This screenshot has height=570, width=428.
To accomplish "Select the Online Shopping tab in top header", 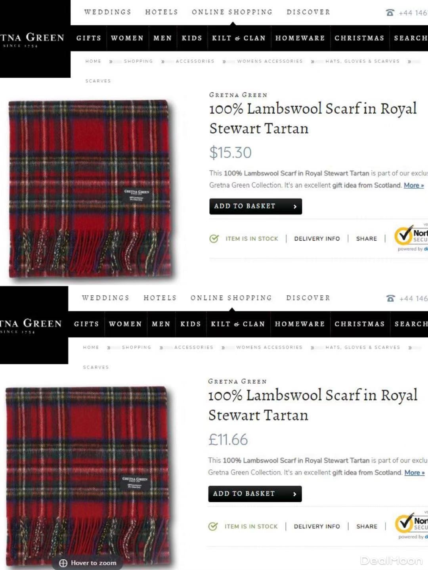I will click(232, 12).
